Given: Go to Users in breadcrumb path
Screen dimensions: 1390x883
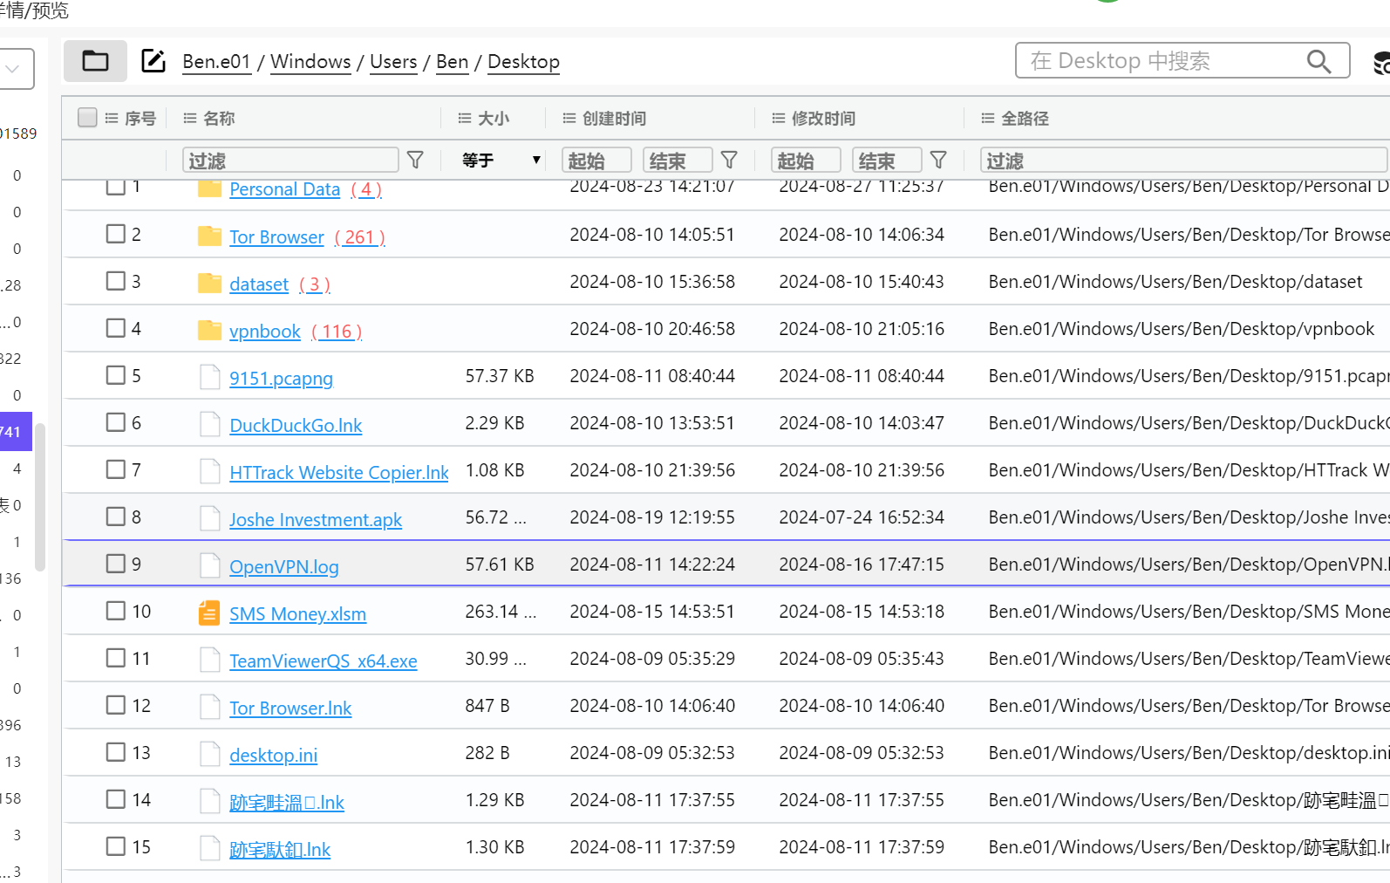Looking at the screenshot, I should [x=393, y=62].
